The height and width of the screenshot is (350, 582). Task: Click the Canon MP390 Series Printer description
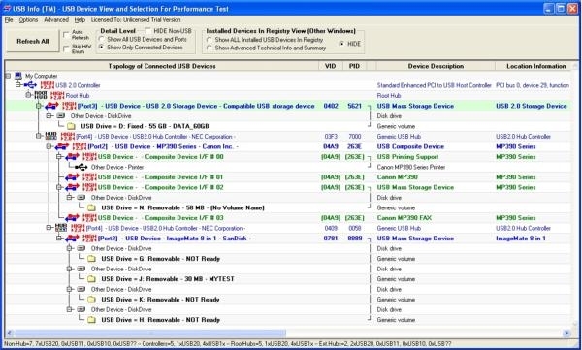tap(411, 167)
